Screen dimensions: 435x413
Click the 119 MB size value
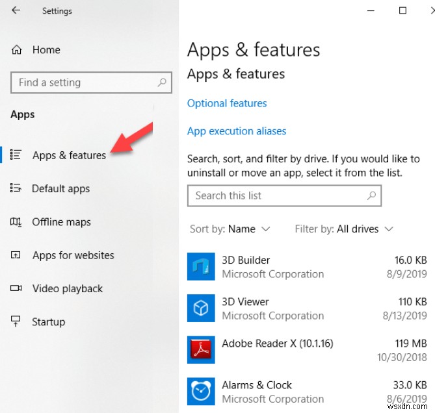411,344
